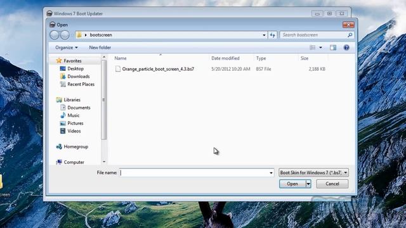Click the Videos library icon

[63, 131]
